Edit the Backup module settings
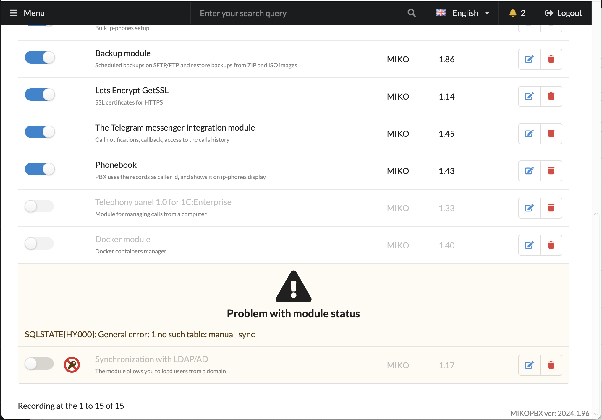This screenshot has width=602, height=420. (x=529, y=59)
